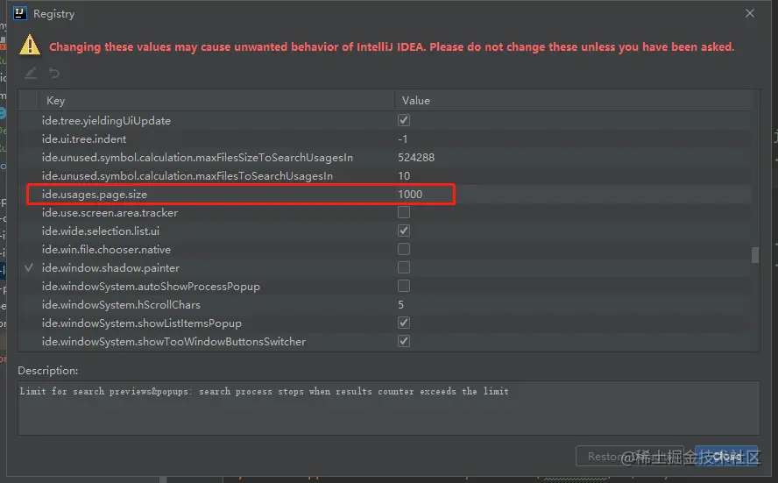Click the value -1
Screen dimensions: 778x483
(x=402, y=139)
